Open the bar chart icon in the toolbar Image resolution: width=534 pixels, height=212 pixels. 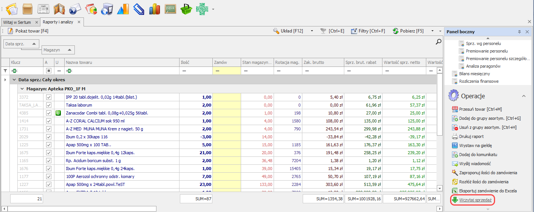(x=155, y=9)
